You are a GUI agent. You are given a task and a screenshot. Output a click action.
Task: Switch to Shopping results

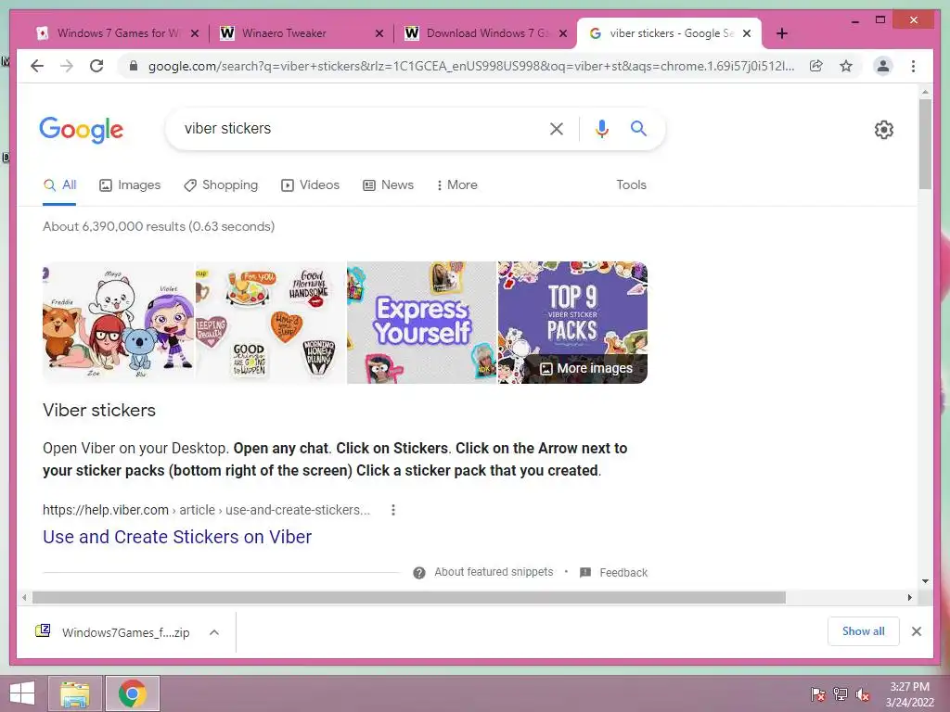(221, 185)
